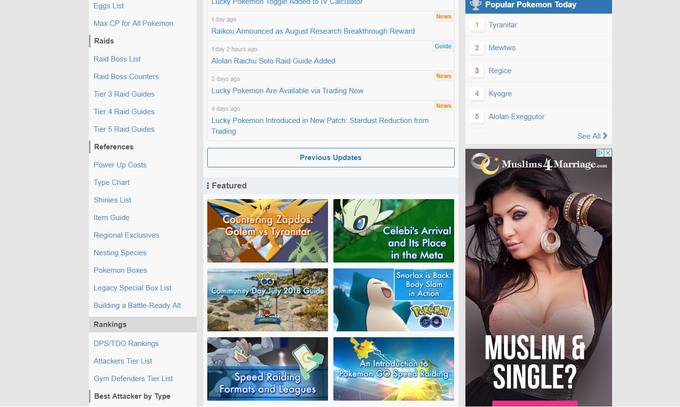The height and width of the screenshot is (407, 680).
Task: Click the Muslims4Marriage ad logo
Action: pos(539,163)
